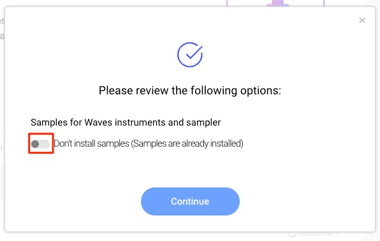Click the Please review the following options title
This screenshot has width=380, height=241.
coord(190,91)
